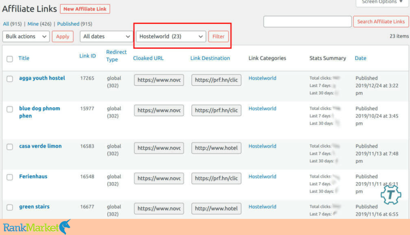Select destination URL field for casa verde limon
Screen dimensions: 410x235
coord(216,148)
